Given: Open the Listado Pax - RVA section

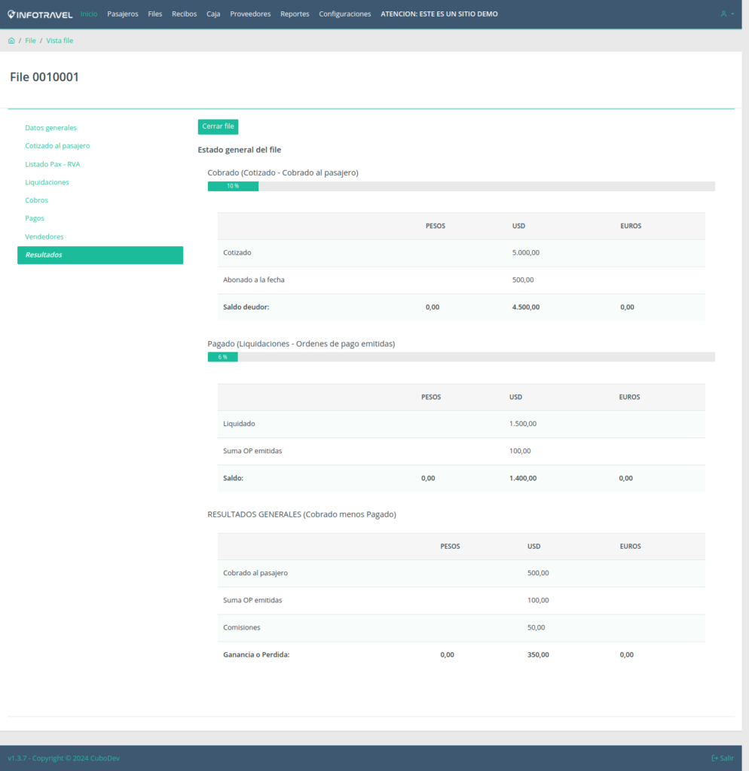Looking at the screenshot, I should tap(53, 164).
